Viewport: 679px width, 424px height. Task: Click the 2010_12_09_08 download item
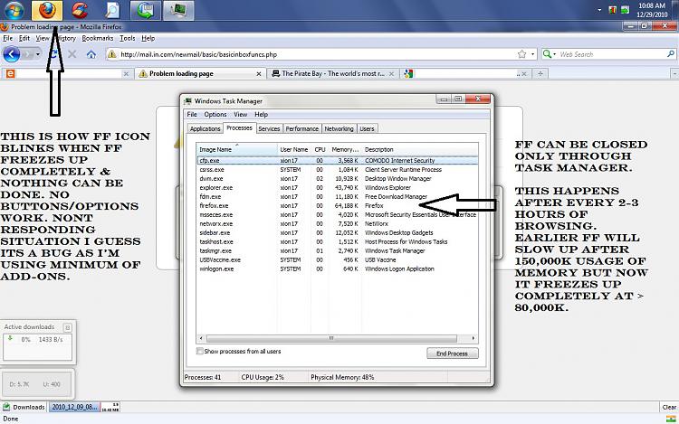coord(74,407)
